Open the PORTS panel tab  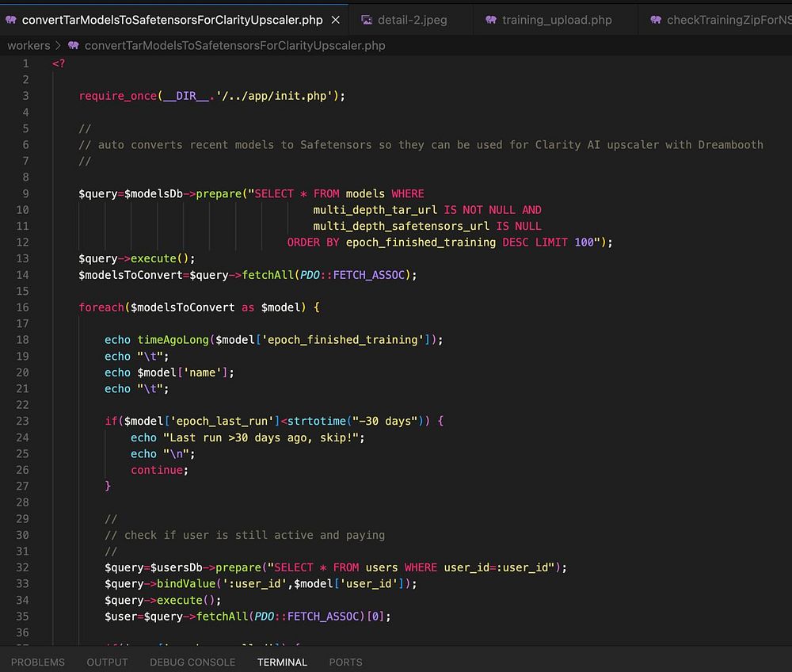(x=345, y=662)
